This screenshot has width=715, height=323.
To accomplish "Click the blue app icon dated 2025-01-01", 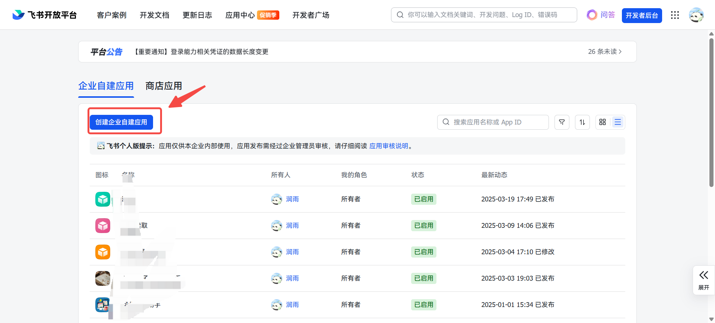I will [x=103, y=305].
